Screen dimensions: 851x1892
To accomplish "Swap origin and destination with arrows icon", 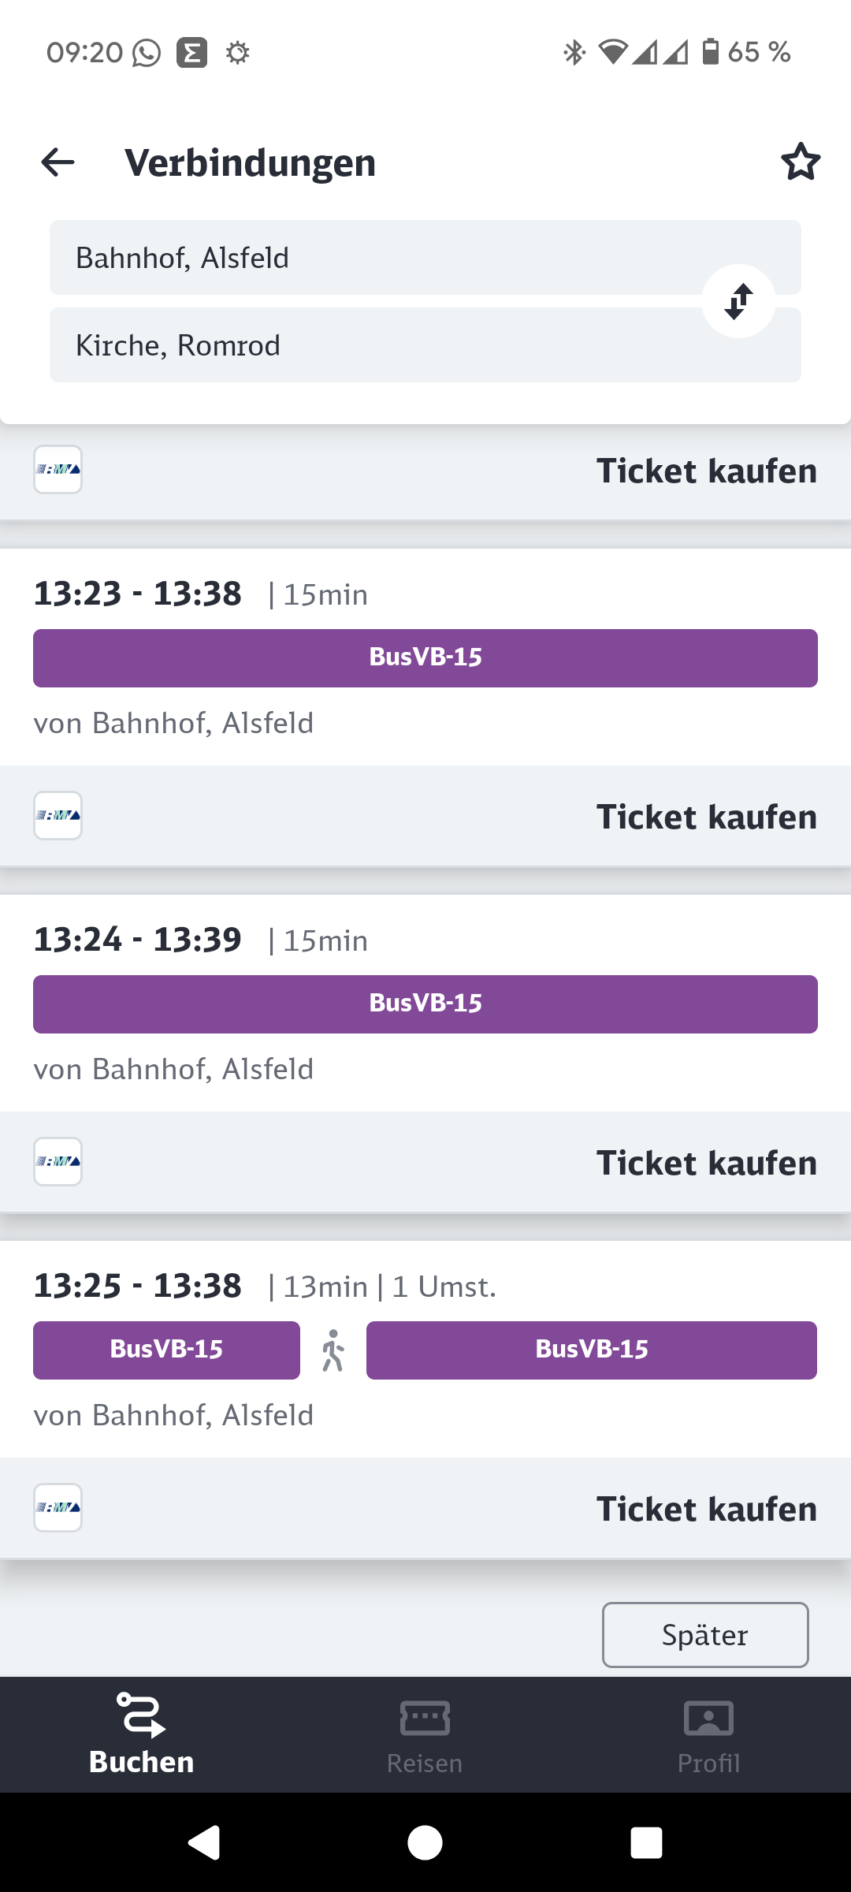I will (738, 301).
